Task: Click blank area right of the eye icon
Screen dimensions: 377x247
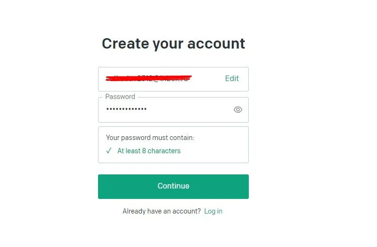Action: click(x=246, y=110)
